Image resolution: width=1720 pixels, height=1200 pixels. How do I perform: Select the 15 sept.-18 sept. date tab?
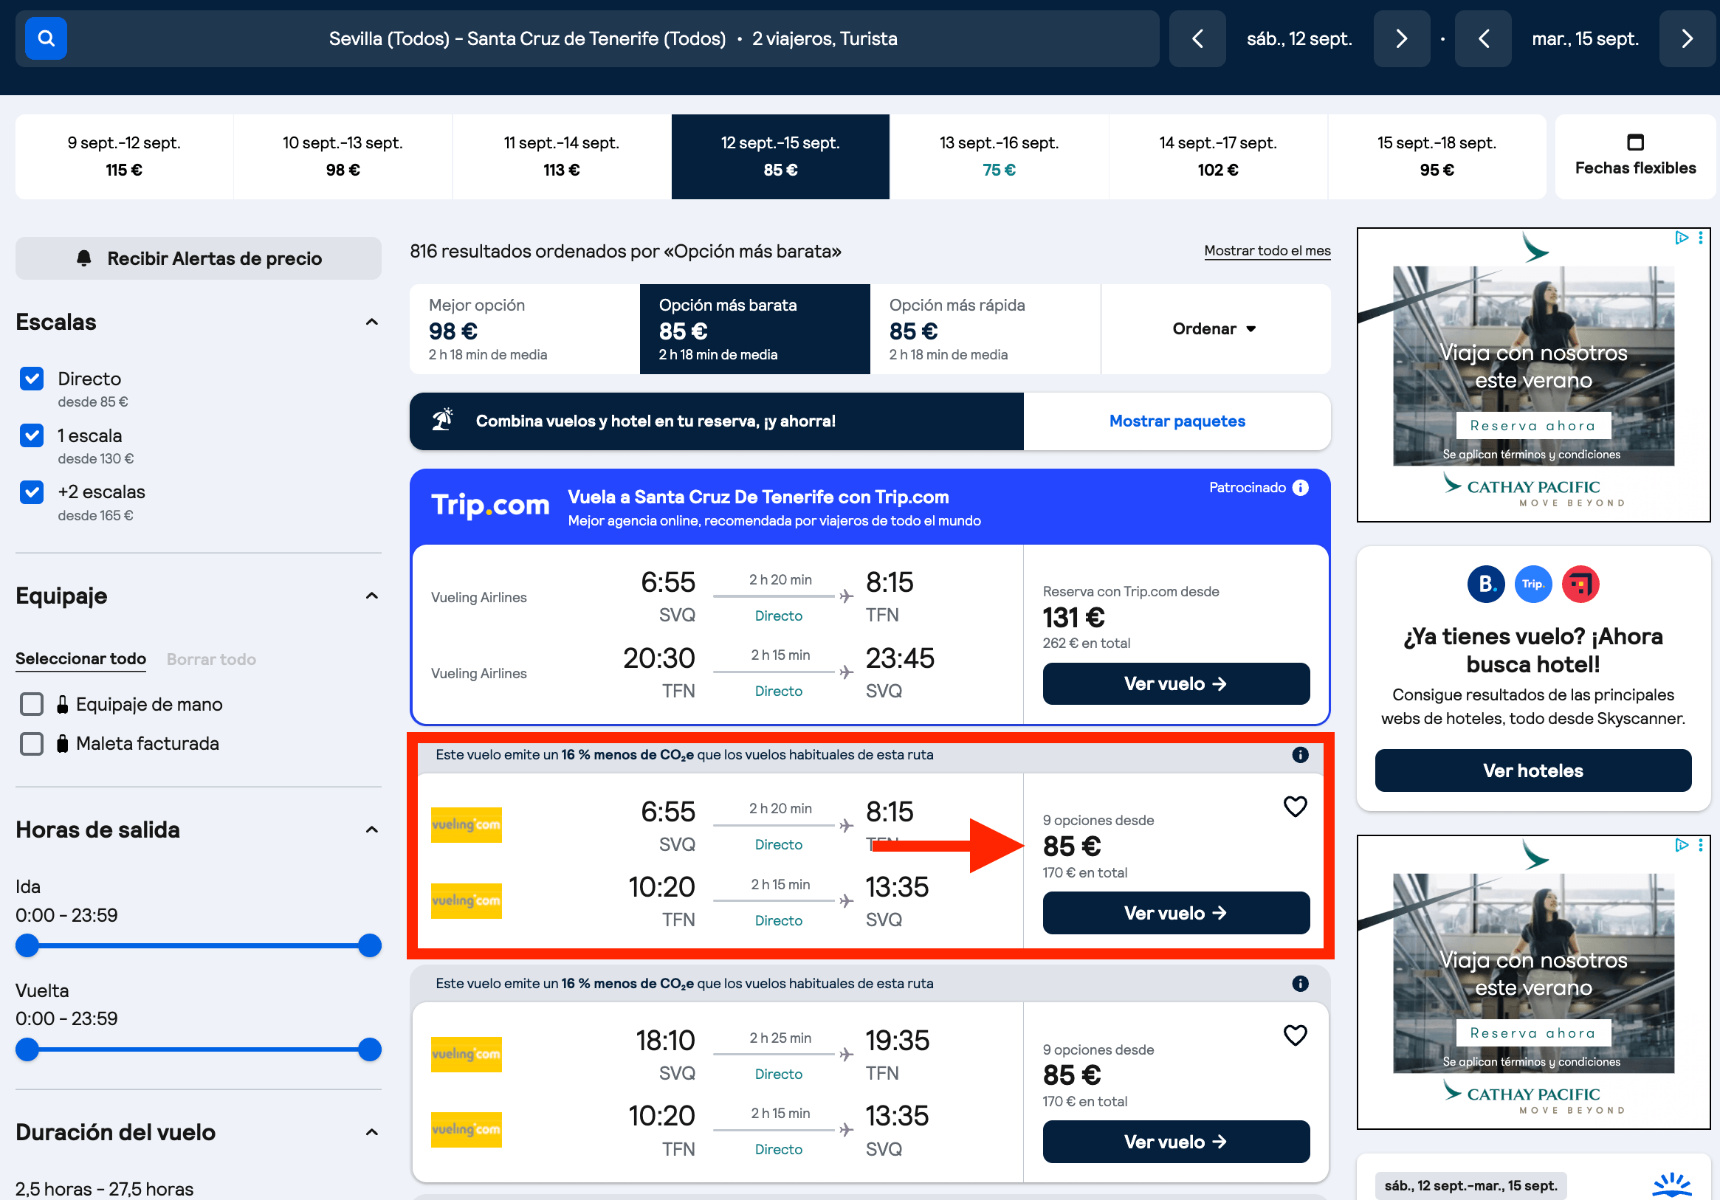pos(1437,156)
